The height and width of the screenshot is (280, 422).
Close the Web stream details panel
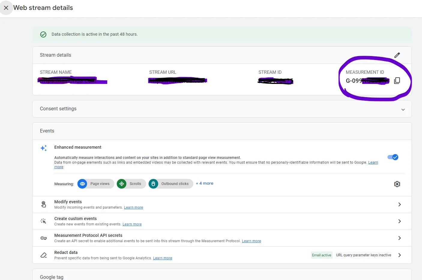(6, 8)
